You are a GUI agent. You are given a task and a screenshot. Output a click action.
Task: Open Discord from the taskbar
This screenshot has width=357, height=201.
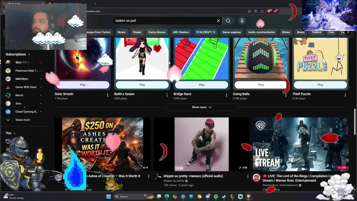[x=208, y=197]
